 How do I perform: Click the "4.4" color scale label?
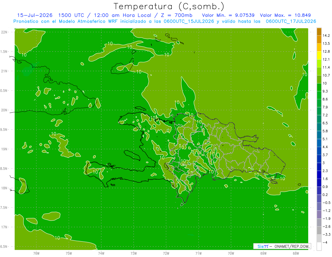(x=325, y=147)
